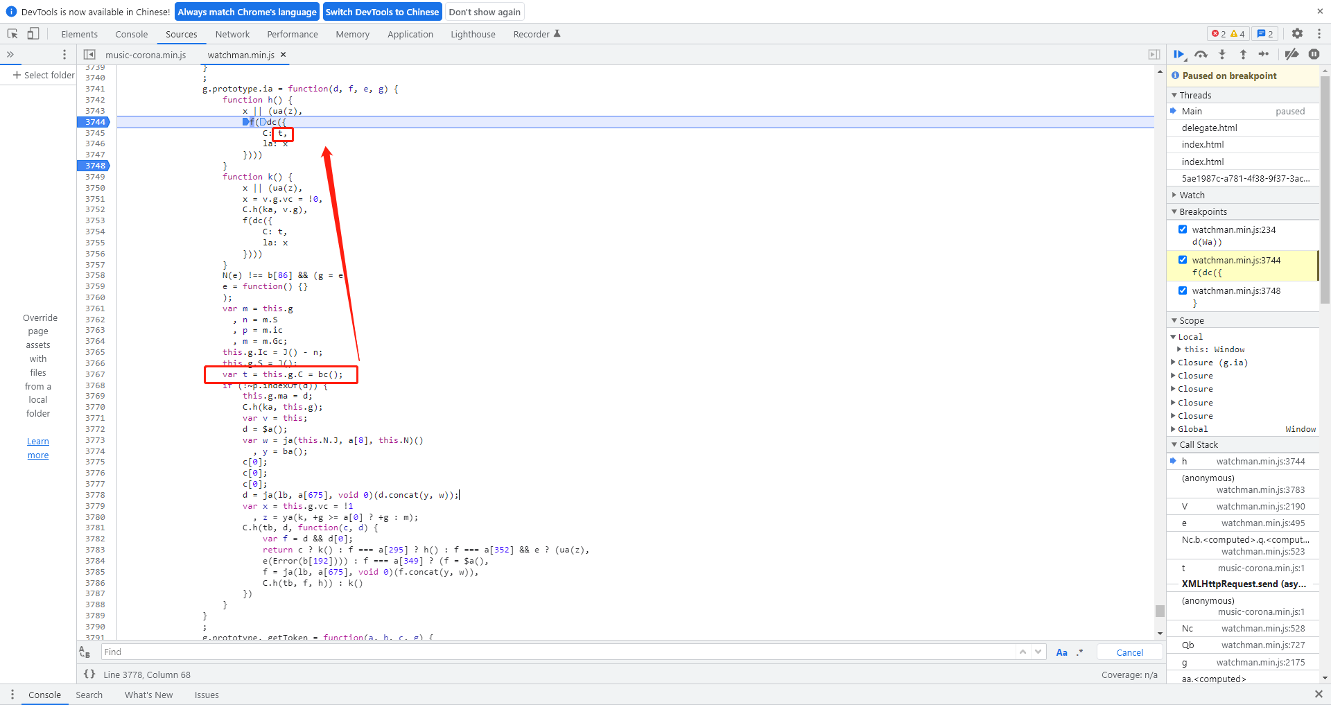Uncheck the watchman.min.js:234 breakpoint
The image size is (1331, 705).
(x=1183, y=229)
